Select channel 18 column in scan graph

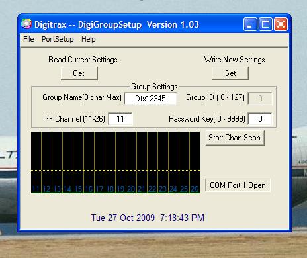[x=110, y=162]
